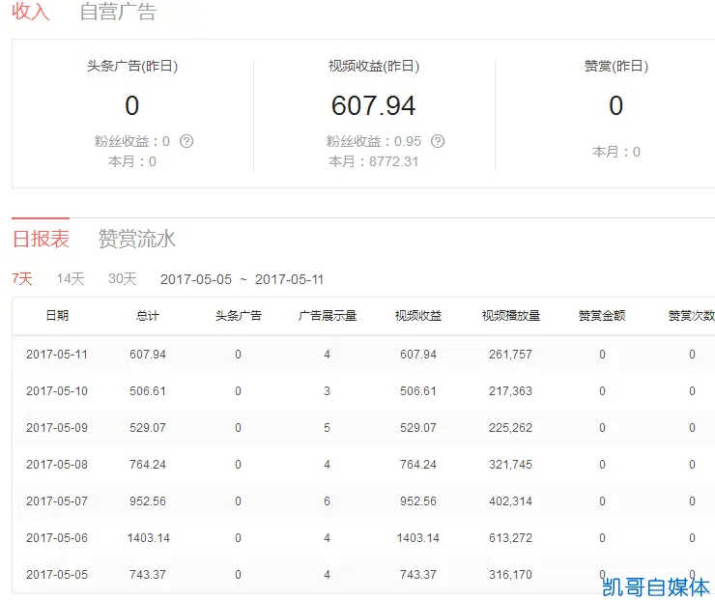
Task: Open the 赞赏流水 tab
Action: (137, 239)
